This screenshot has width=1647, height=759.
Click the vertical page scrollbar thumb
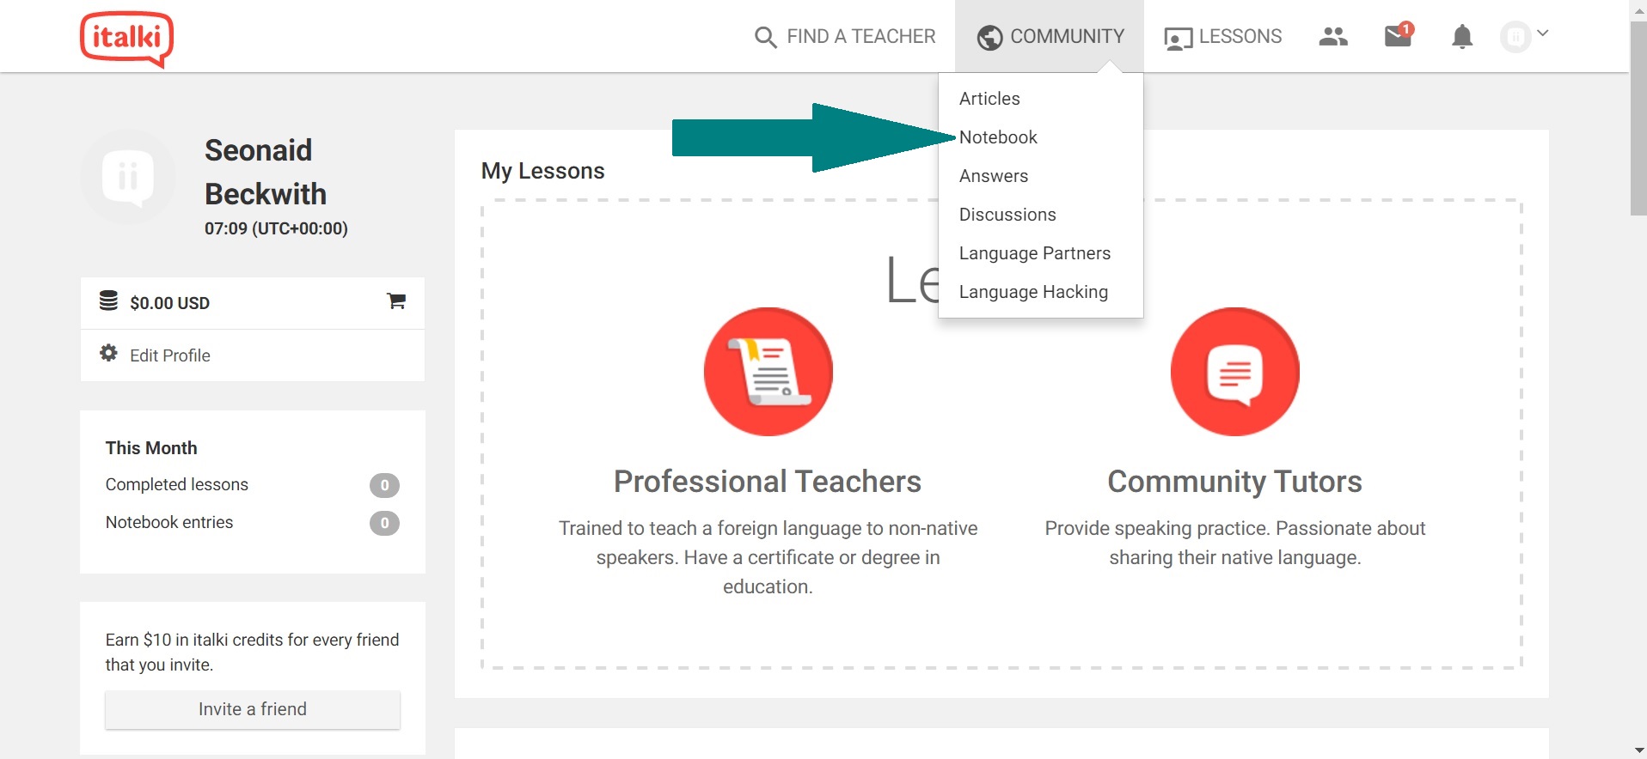[x=1638, y=118]
